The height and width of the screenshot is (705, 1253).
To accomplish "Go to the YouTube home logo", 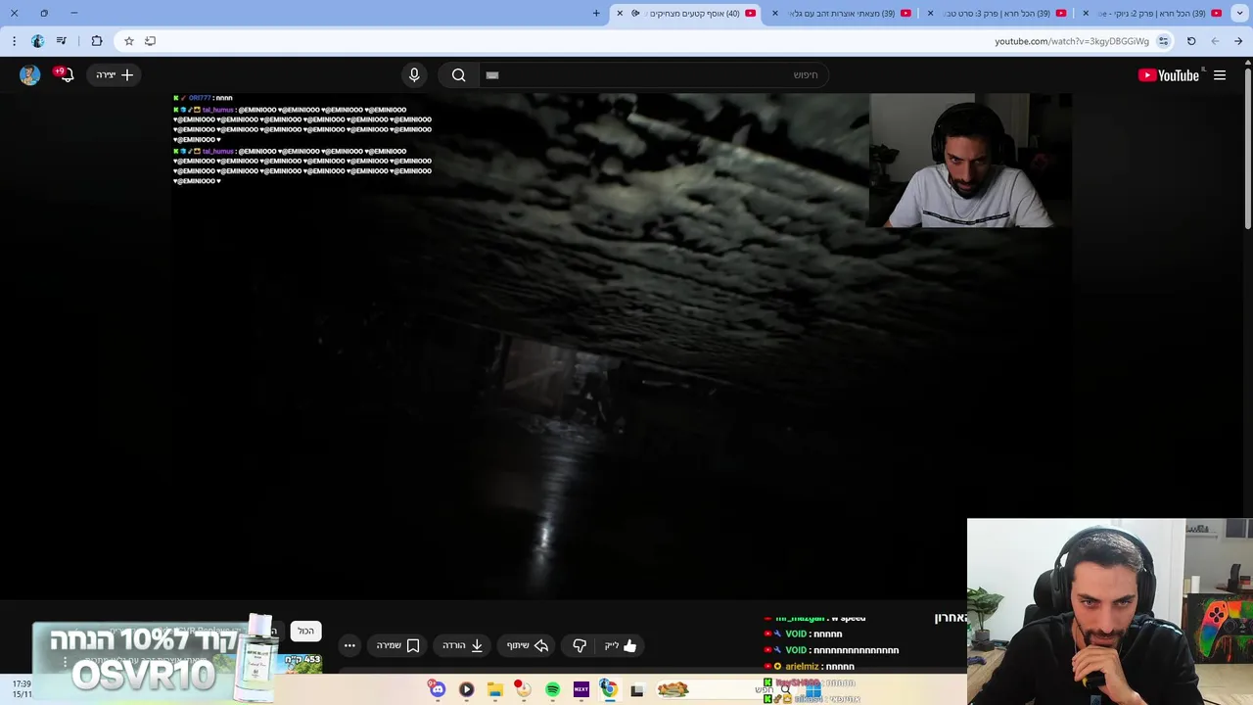I will click(1169, 75).
